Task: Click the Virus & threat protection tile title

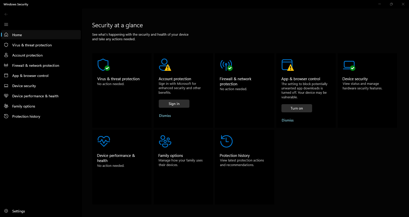Action: click(118, 79)
